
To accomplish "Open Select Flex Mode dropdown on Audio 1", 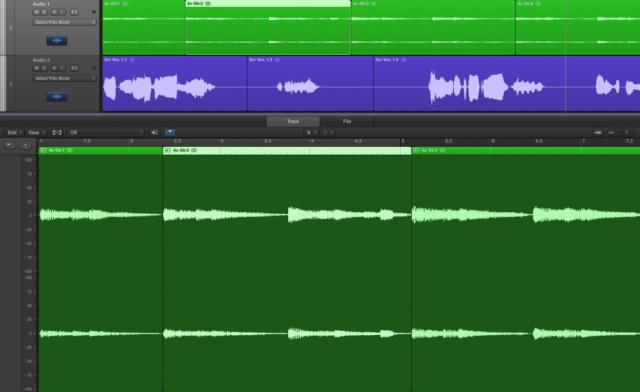I will click(x=65, y=22).
